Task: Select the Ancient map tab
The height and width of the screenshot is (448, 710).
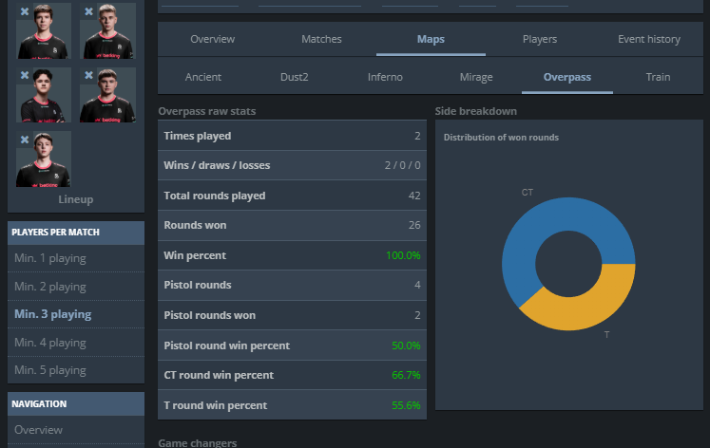Action: click(203, 77)
